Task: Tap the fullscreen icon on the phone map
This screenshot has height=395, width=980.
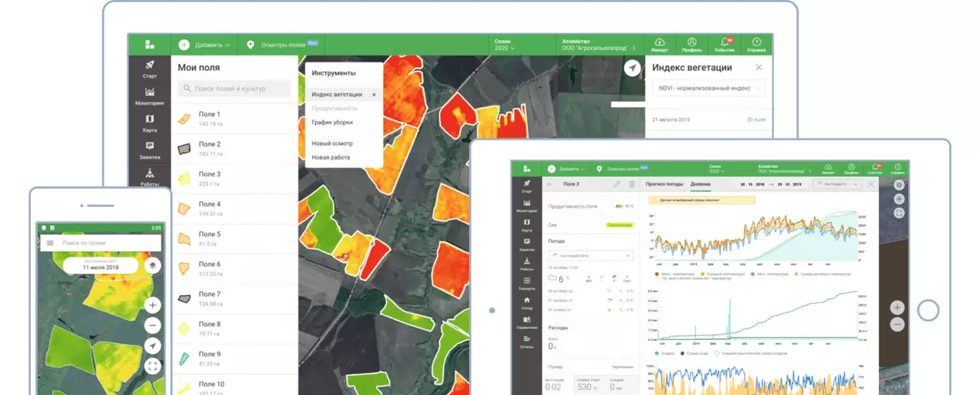Action: (x=152, y=366)
